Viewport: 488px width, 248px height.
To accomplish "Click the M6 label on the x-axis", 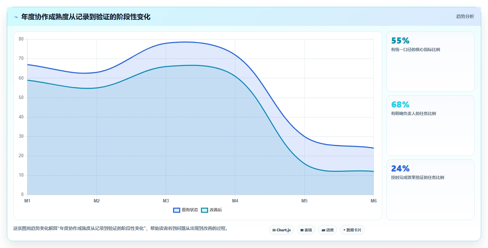I will point(373,201).
